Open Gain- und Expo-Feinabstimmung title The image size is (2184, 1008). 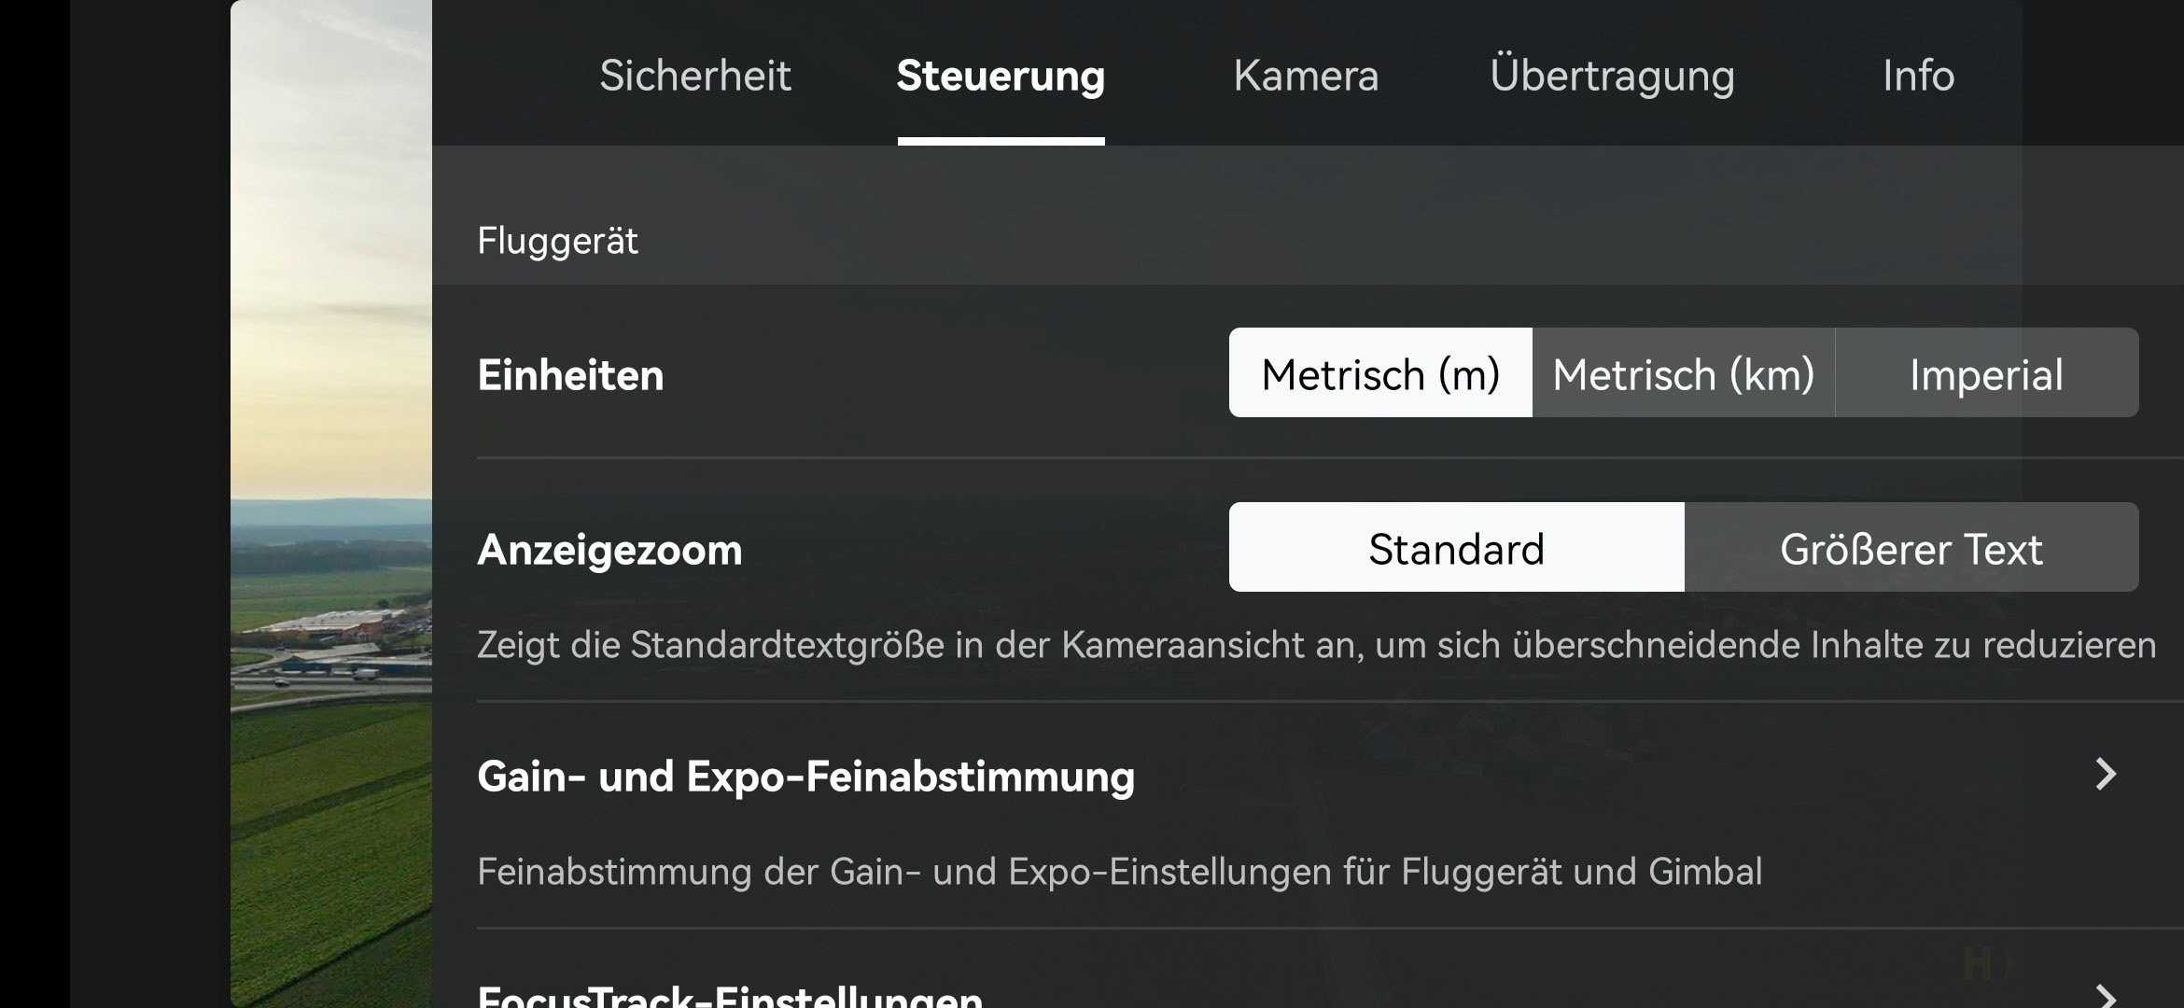pos(805,777)
